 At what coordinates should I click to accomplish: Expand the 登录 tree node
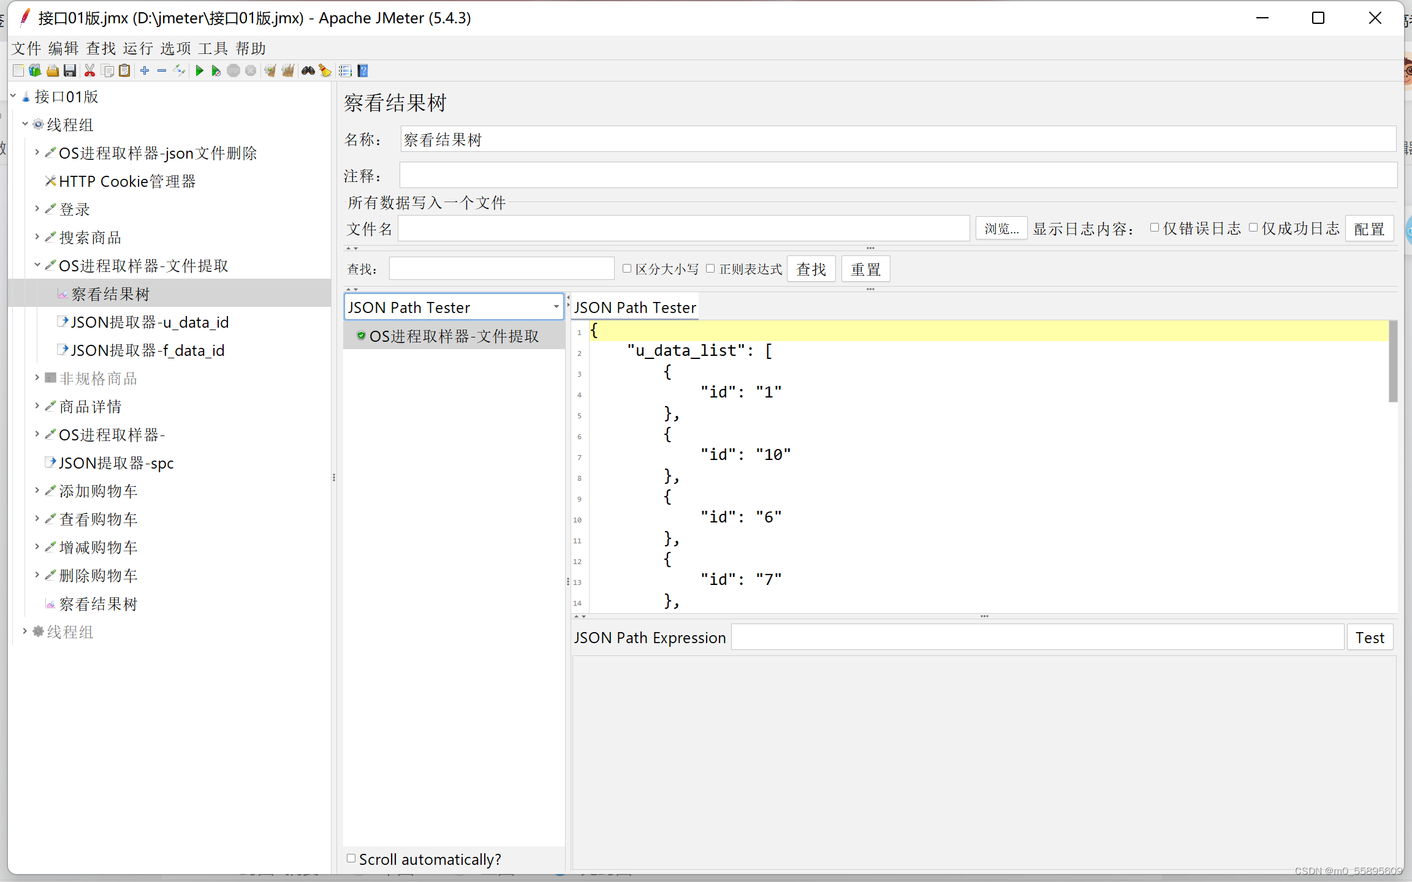pos(37,209)
